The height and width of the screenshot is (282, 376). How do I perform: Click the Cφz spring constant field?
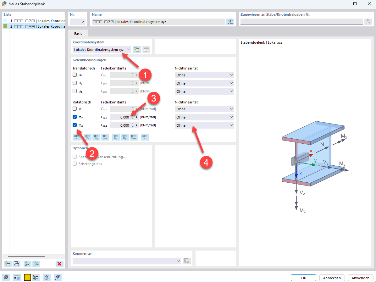[x=120, y=125]
